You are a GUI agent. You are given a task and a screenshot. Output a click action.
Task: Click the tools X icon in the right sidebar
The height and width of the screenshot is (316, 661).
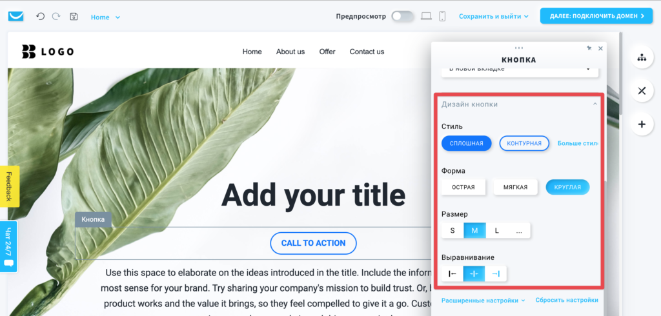point(642,90)
